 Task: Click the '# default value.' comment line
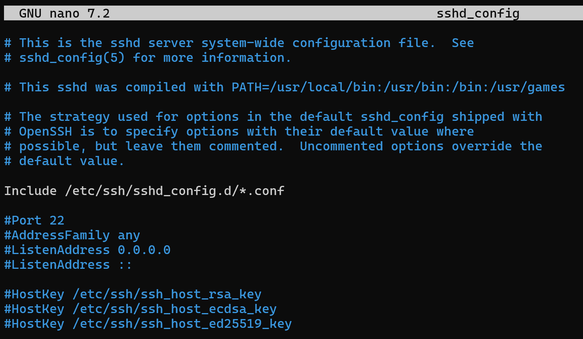click(64, 161)
